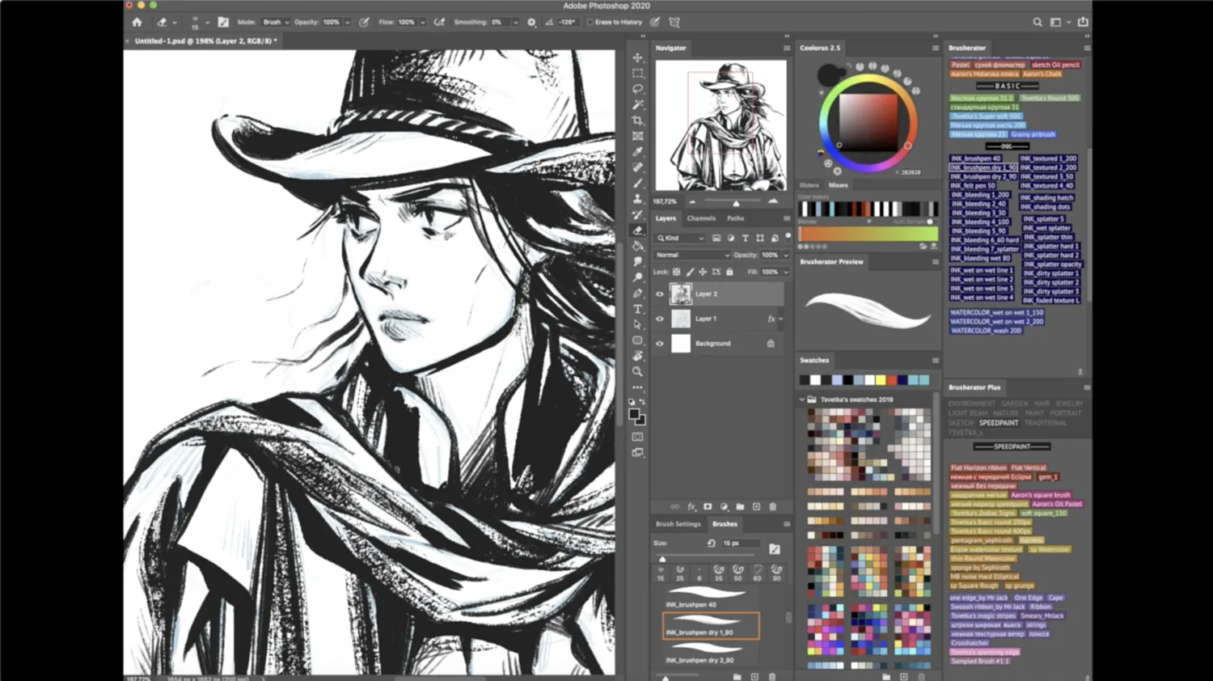Select the Brush tool in toolbar

(x=637, y=183)
